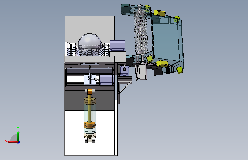Pick the purple motor box inside the middle frame

coord(106,80)
